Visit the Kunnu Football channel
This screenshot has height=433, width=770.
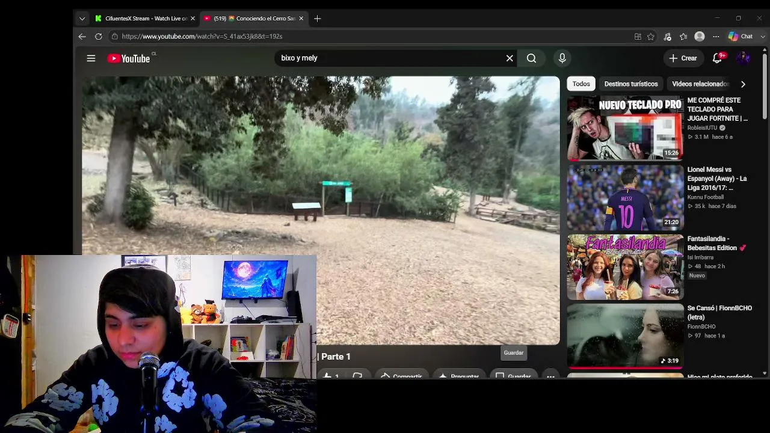706,197
